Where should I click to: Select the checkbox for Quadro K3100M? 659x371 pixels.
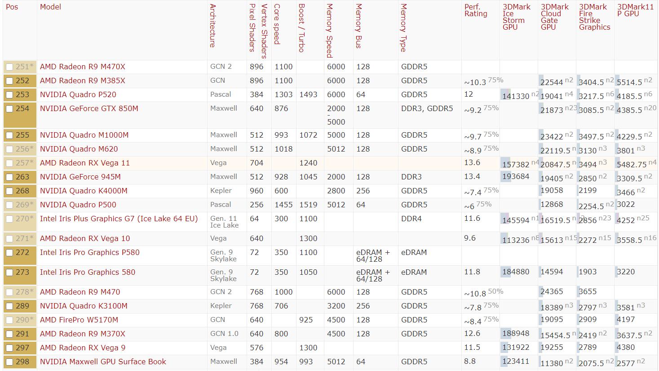[x=9, y=306]
